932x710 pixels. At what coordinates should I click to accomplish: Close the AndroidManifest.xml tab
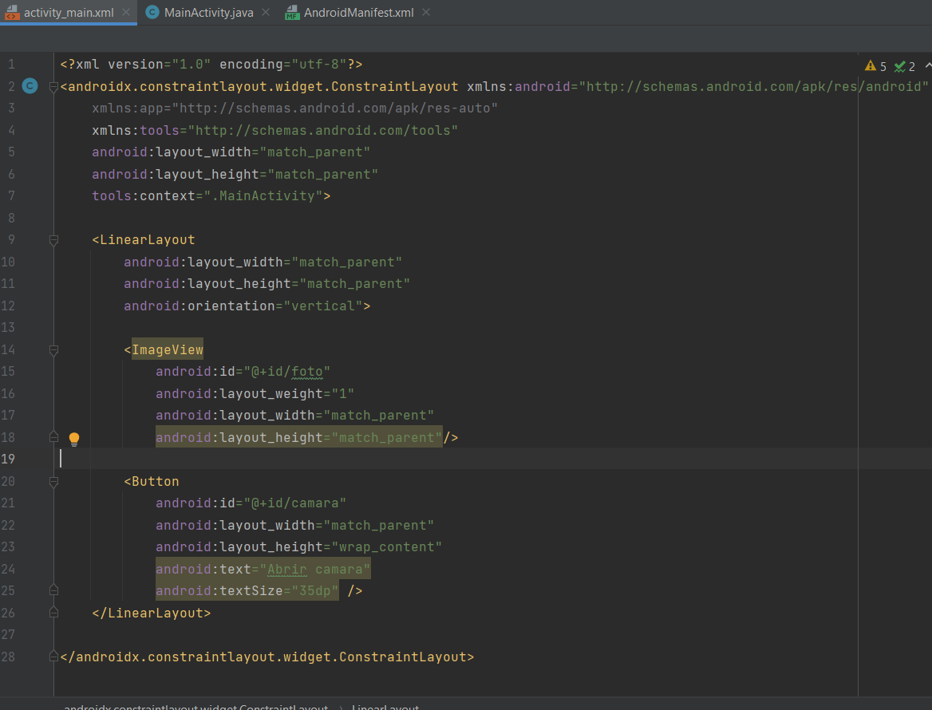pyautogui.click(x=425, y=13)
